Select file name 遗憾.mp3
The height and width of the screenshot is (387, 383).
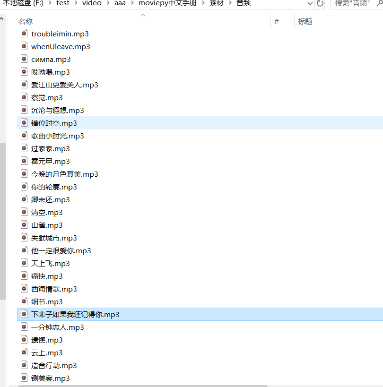pyautogui.click(x=47, y=340)
